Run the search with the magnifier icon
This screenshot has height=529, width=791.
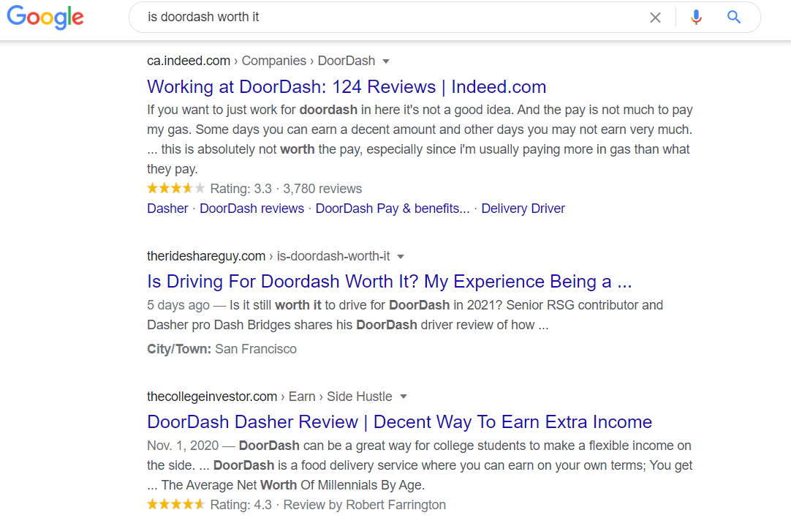pos(734,17)
